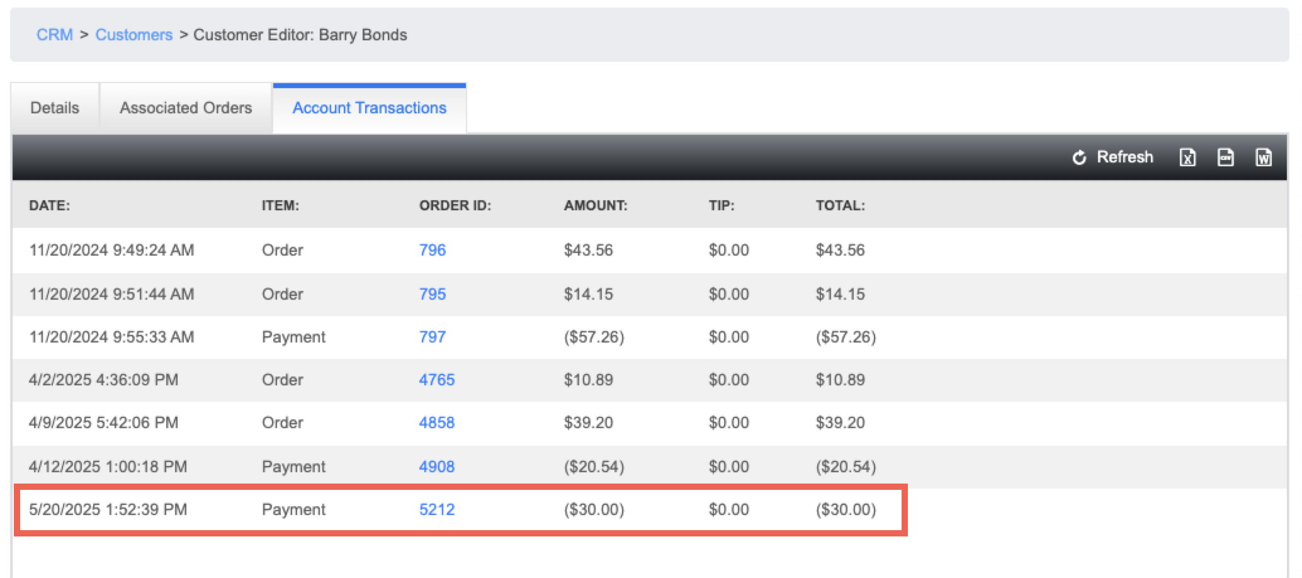The width and height of the screenshot is (1302, 578).
Task: View payment order 4908
Action: [x=437, y=467]
